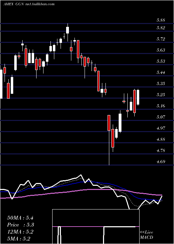Screen dimensions: 174x244
Task: Click the '50MA : 5.4' readout
Action: 20,218
